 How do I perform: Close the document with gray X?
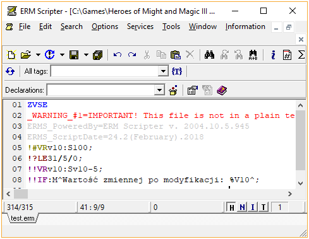click(x=301, y=39)
